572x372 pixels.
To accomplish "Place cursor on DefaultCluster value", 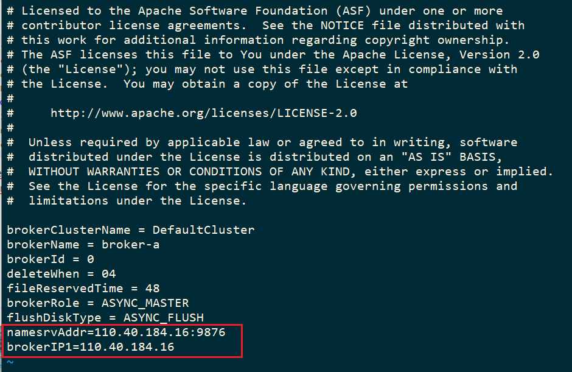I will (x=203, y=230).
